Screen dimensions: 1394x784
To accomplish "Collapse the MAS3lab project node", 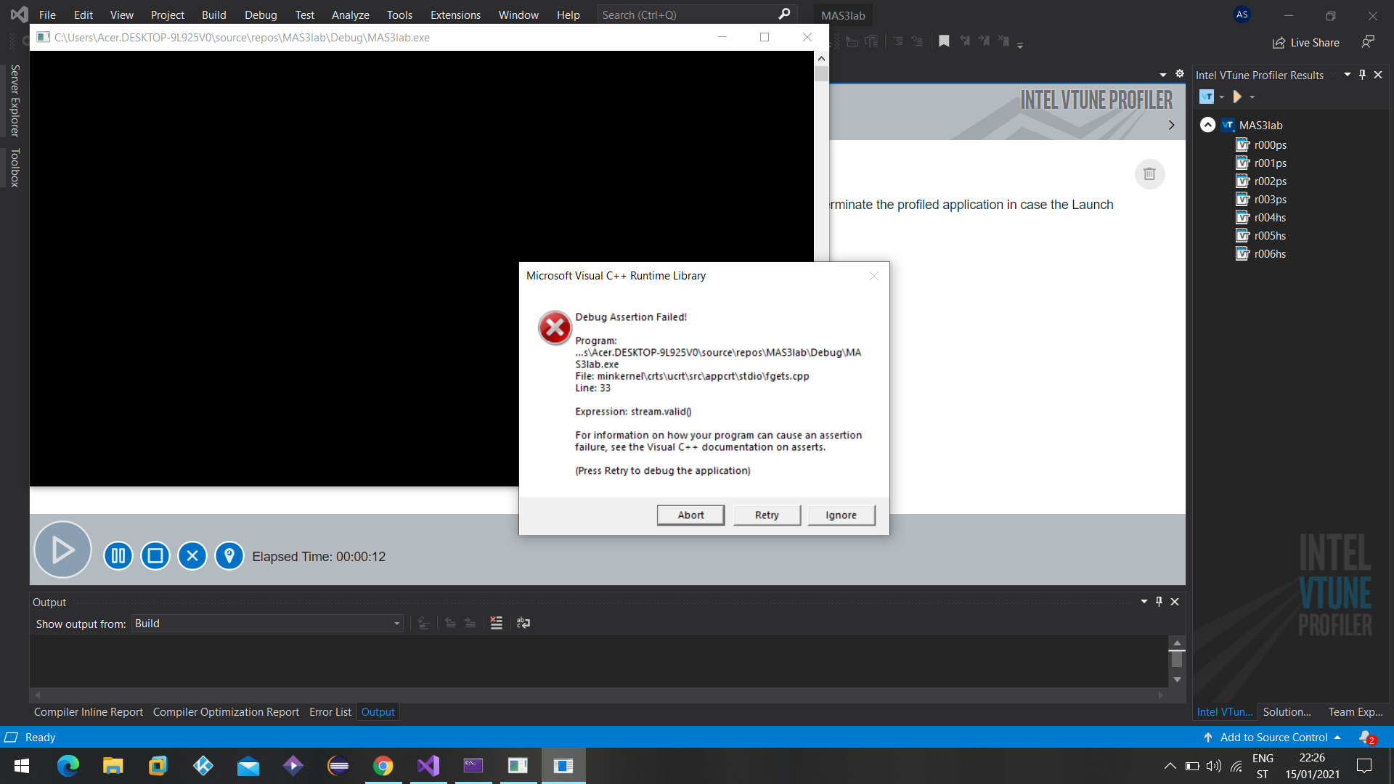I will (1207, 125).
